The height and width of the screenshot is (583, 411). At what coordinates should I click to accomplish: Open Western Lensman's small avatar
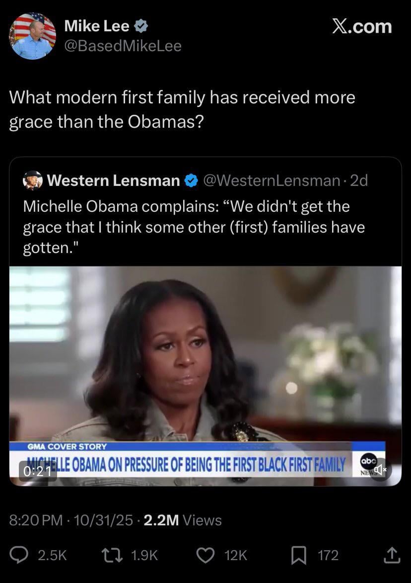coord(33,180)
